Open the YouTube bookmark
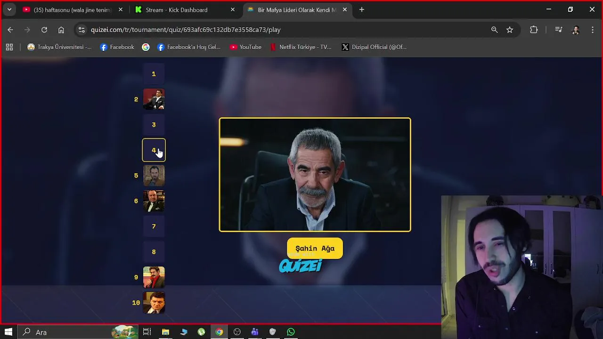The height and width of the screenshot is (339, 603). pyautogui.click(x=245, y=47)
